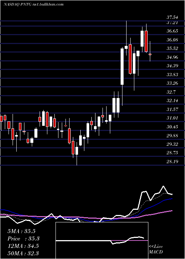This screenshot has height=259, width=185.
Task: Click the 5MA : 35.5 readout
Action: 21,231
